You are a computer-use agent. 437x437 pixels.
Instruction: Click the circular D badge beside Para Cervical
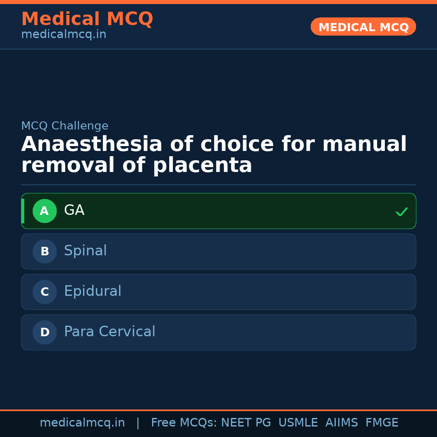pos(45,332)
